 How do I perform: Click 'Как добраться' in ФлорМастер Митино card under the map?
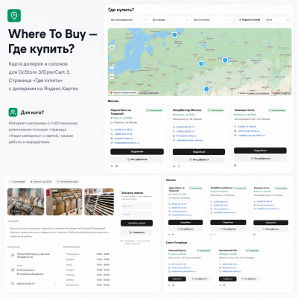tap(199, 159)
